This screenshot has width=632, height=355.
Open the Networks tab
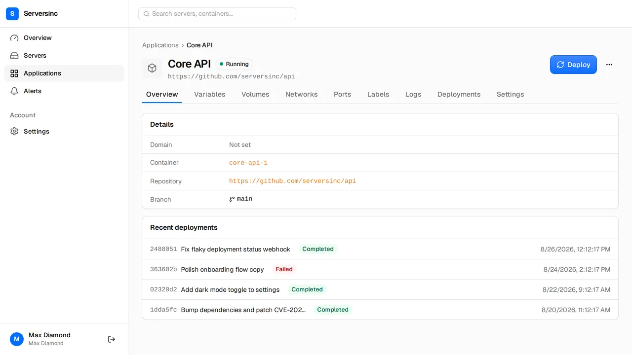[302, 94]
